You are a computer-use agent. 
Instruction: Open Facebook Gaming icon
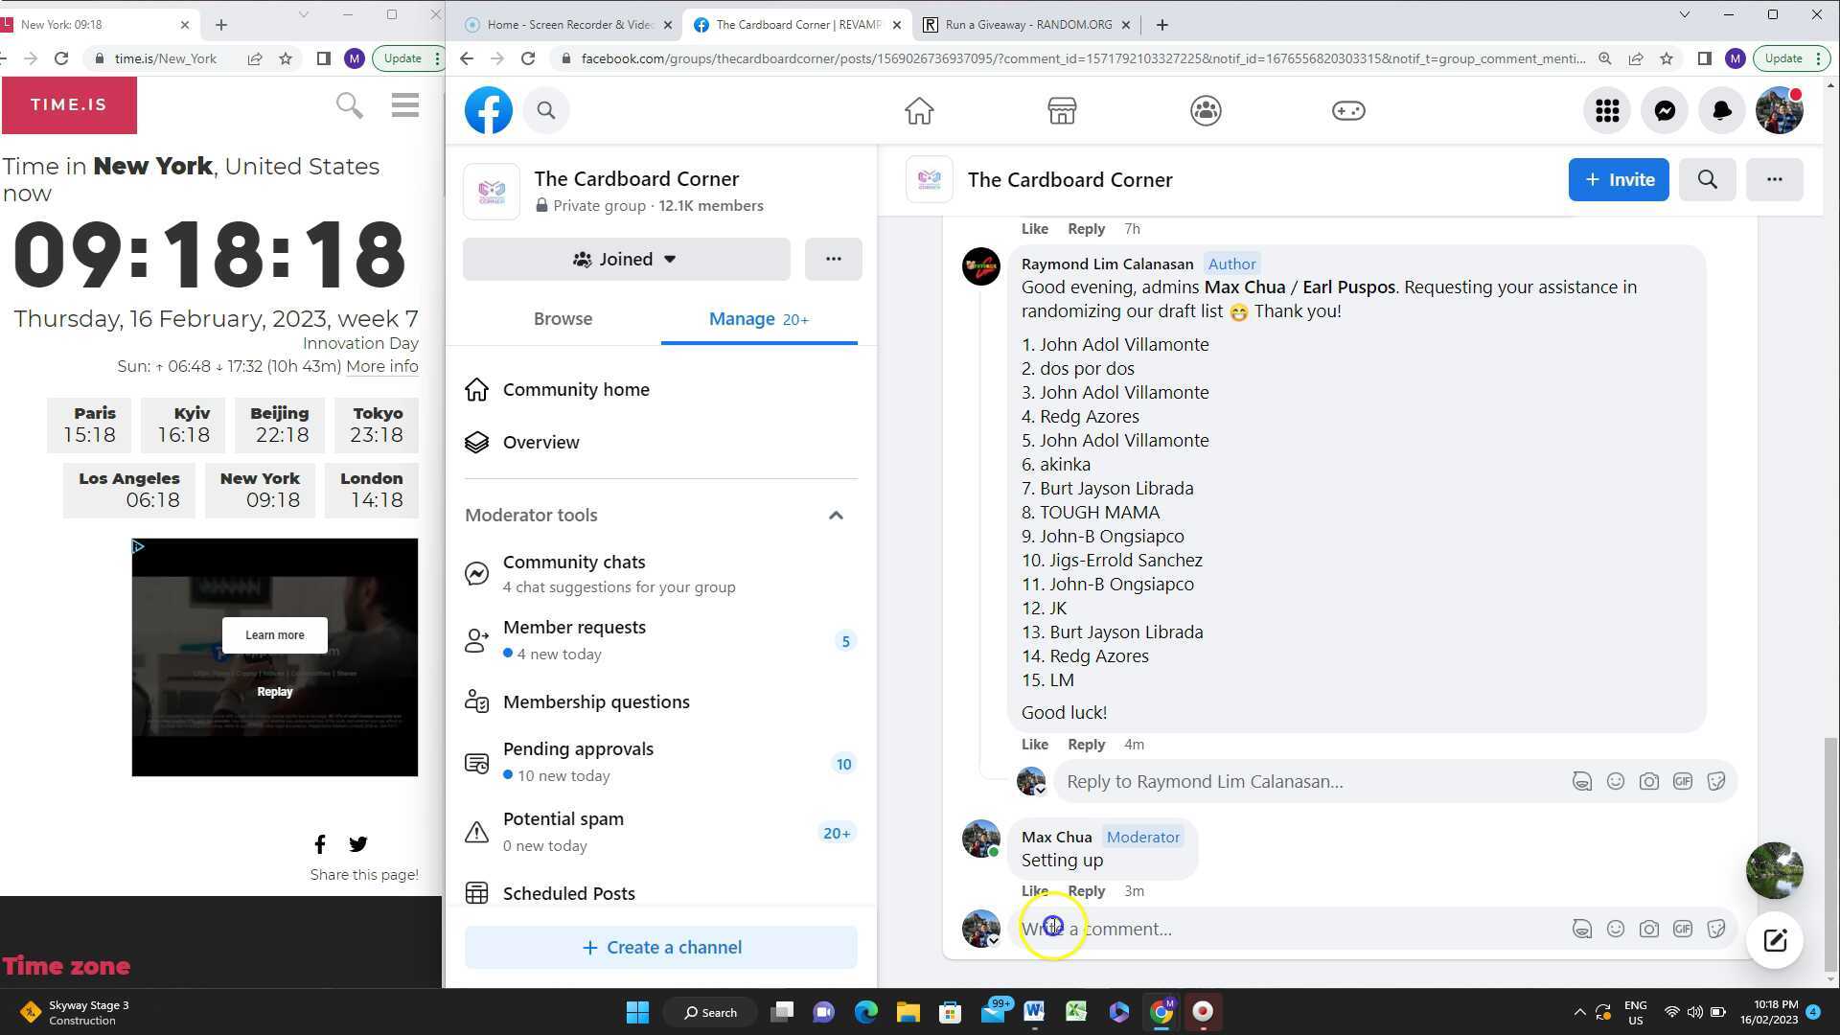(1348, 111)
